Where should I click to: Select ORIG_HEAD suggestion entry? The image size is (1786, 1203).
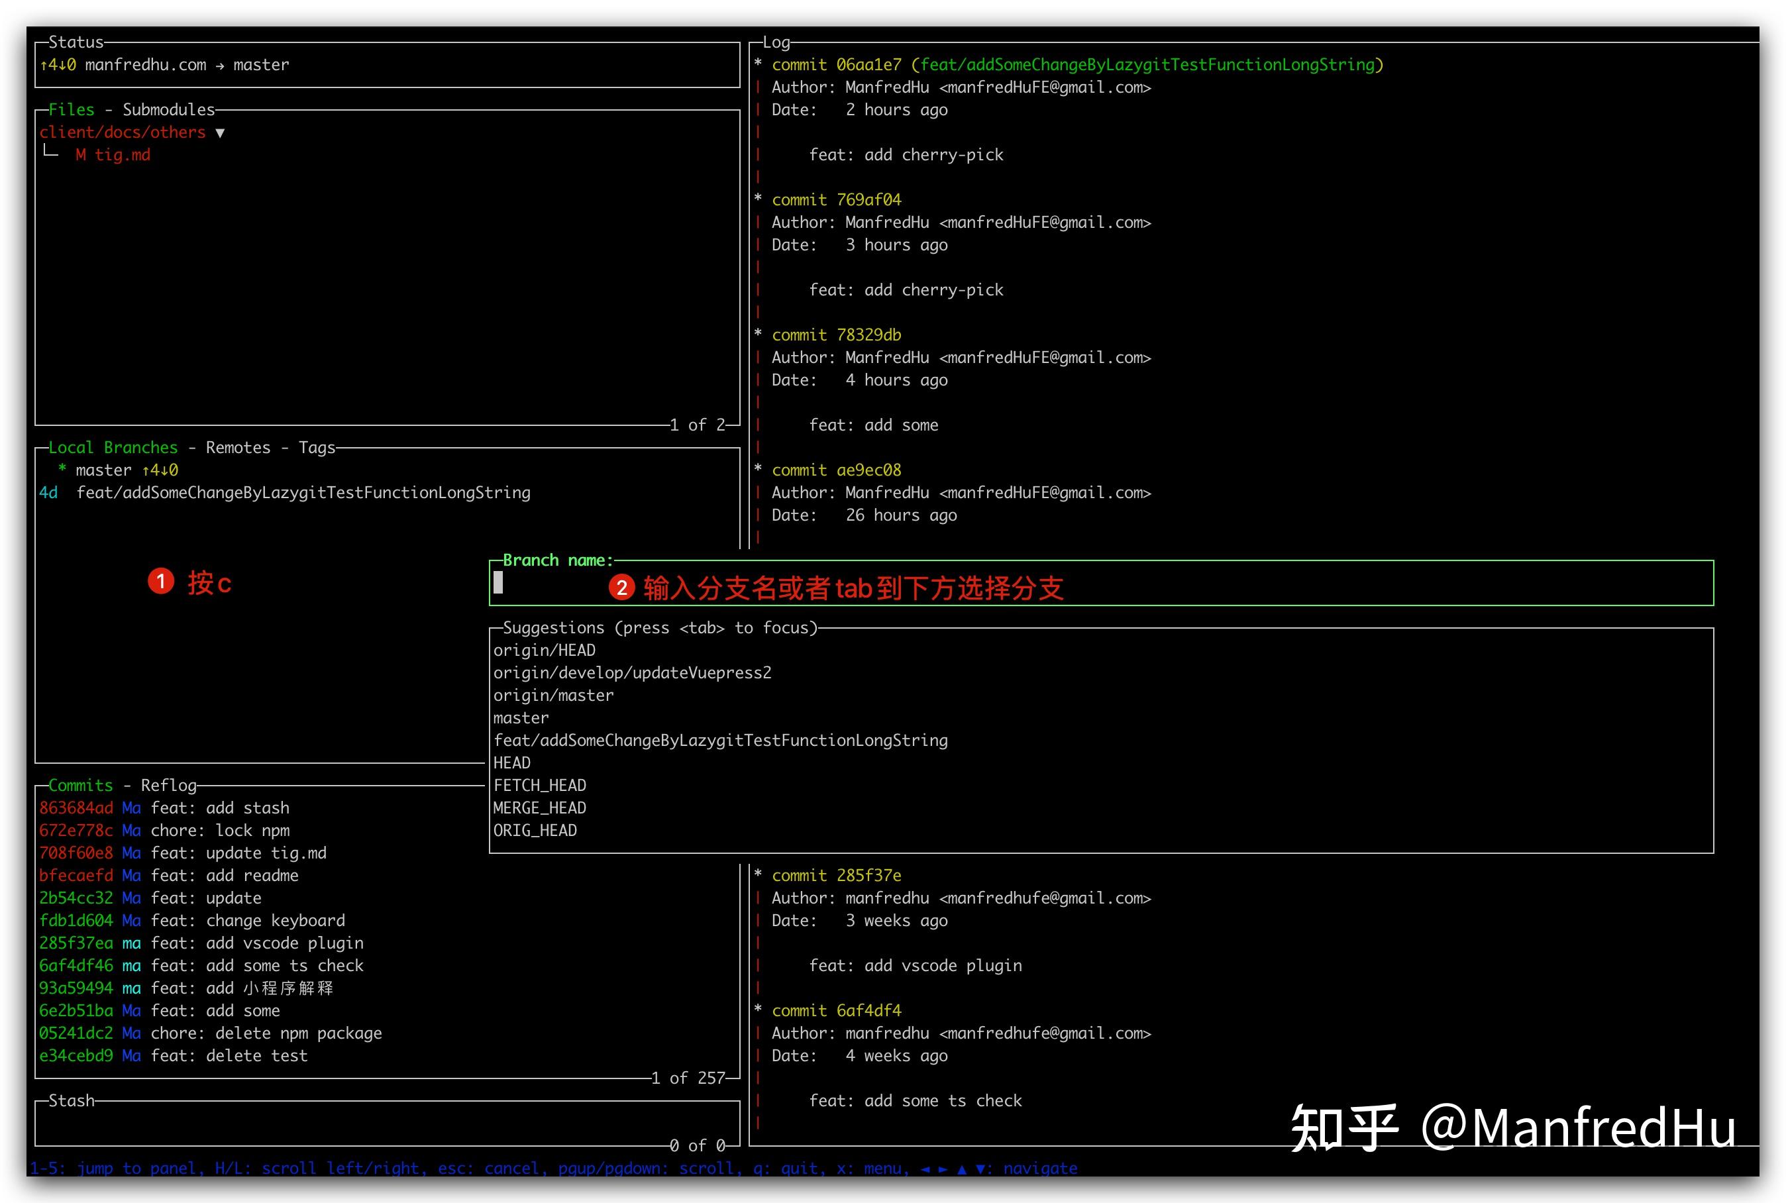click(535, 830)
